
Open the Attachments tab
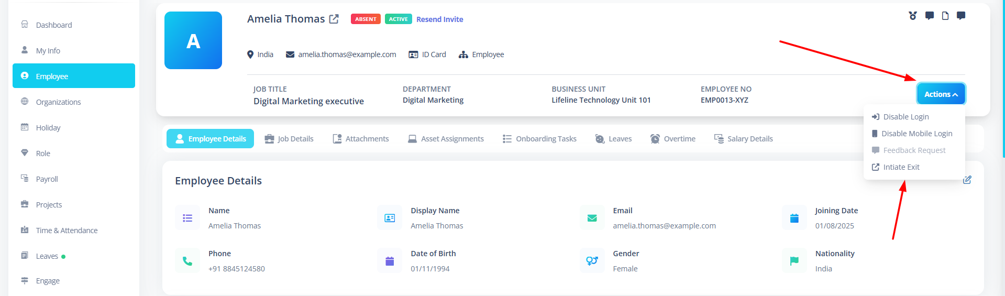361,139
